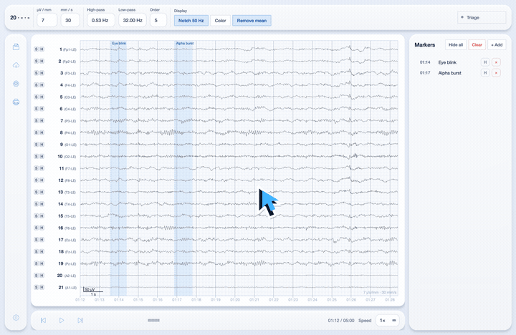The height and width of the screenshot is (335, 516).
Task: Click the playback position slider handle
Action: pyautogui.click(x=153, y=320)
